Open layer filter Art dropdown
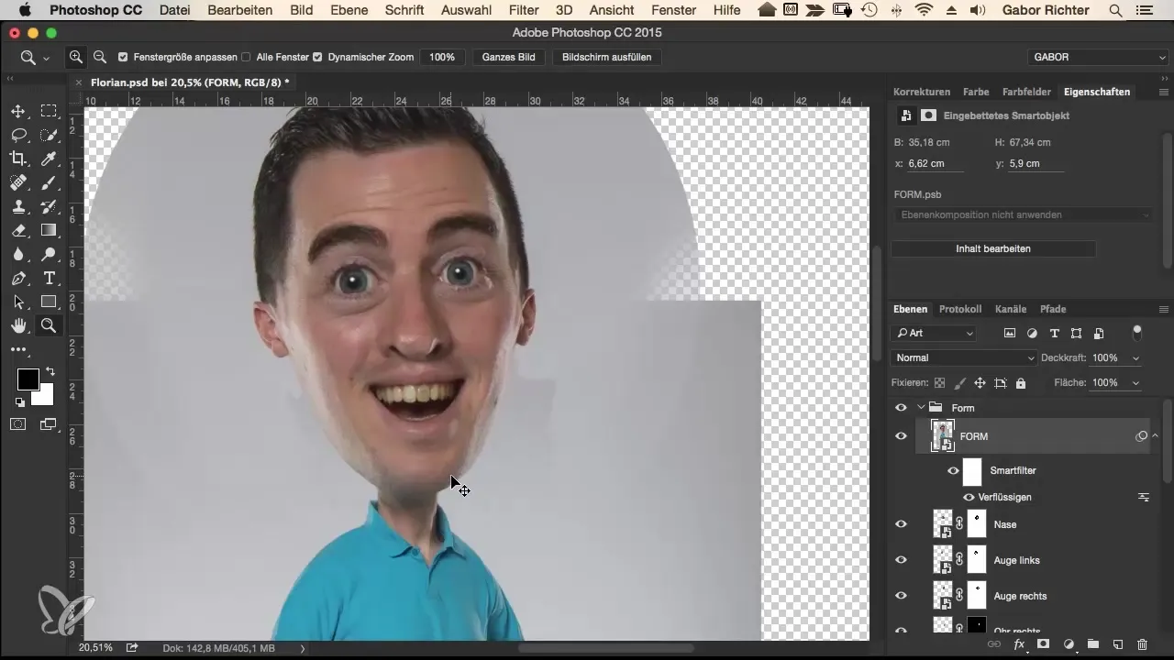The width and height of the screenshot is (1174, 660). [934, 333]
